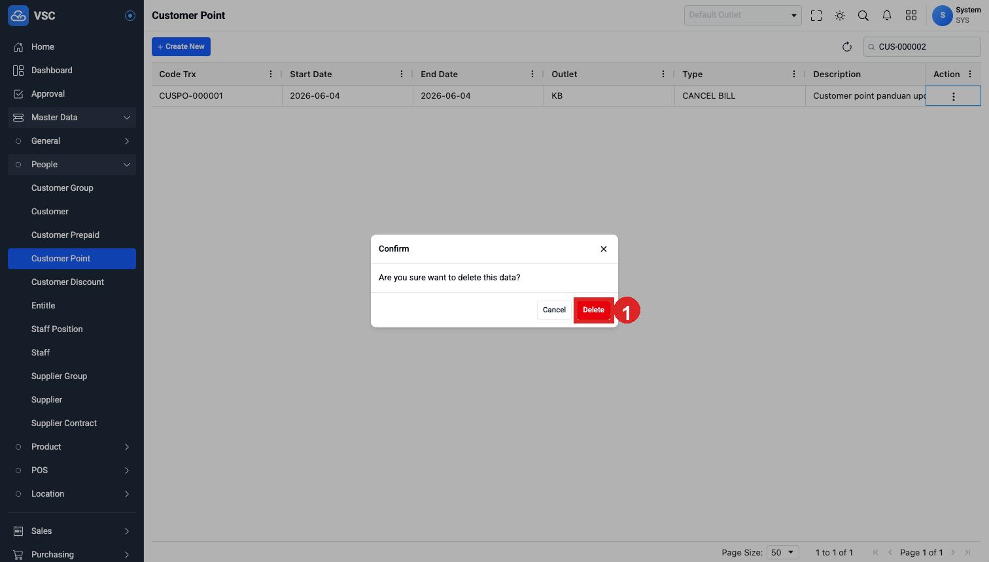Open Outlet column menu

(663, 74)
